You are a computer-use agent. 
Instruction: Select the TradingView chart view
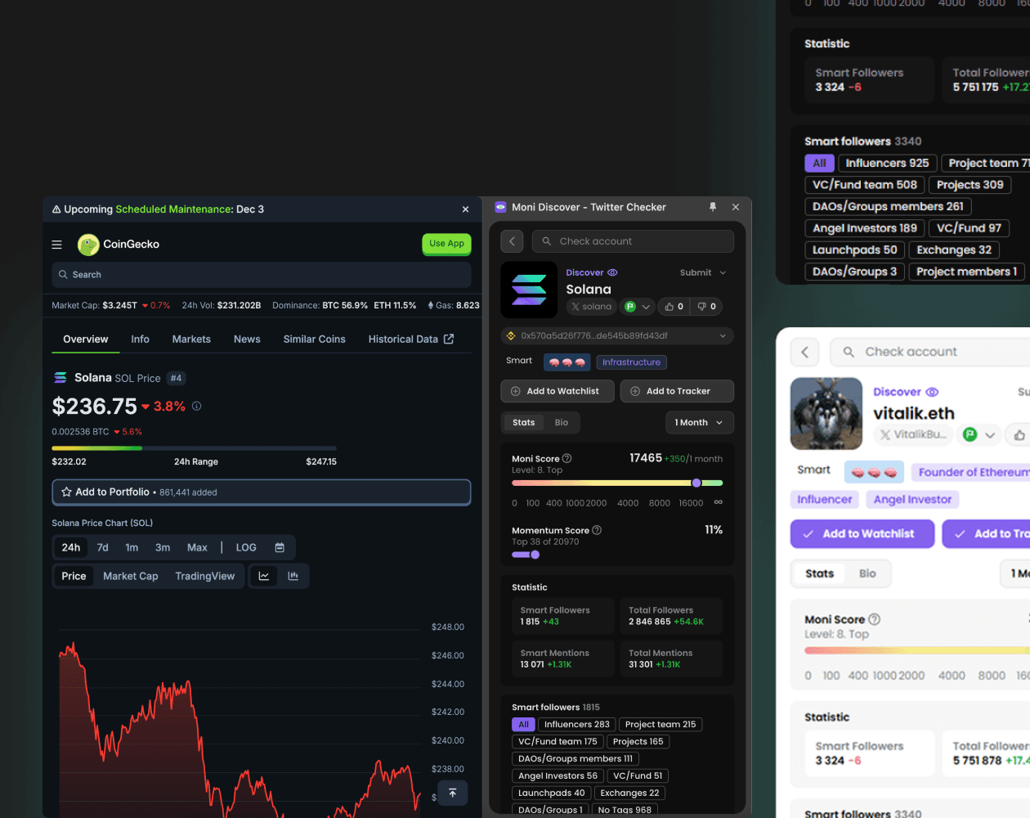[x=204, y=577]
